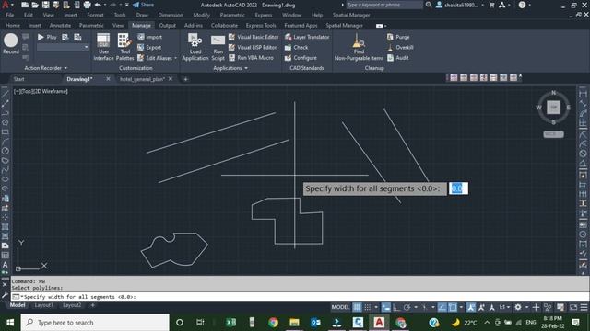
Task: Click the Save icon in quick access toolbar
Action: pyautogui.click(x=45, y=5)
